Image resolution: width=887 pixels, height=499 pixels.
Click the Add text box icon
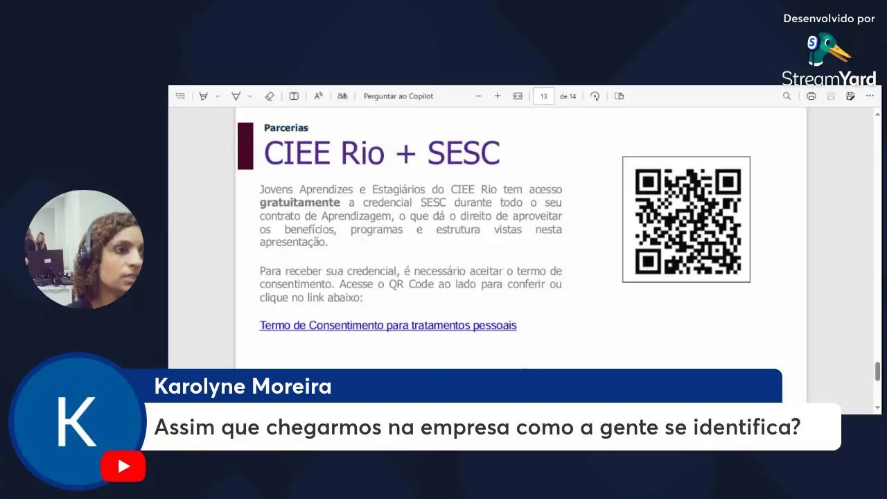click(294, 96)
